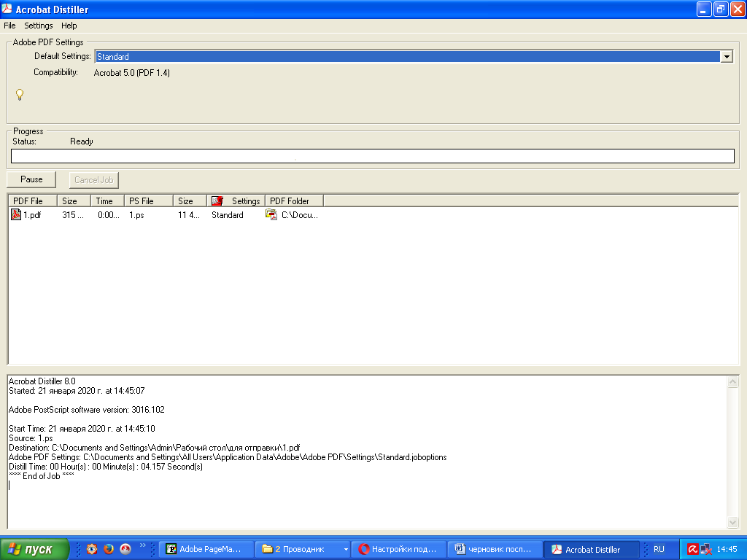The height and width of the screenshot is (560, 747).
Task: Click the log scrollbar up arrow
Action: (x=732, y=381)
